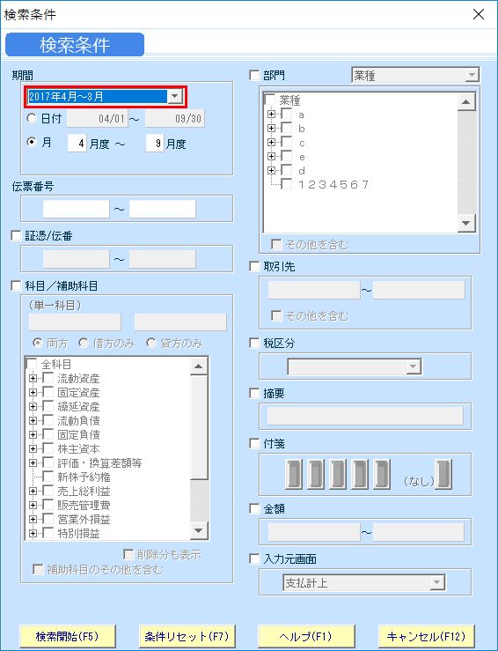Select the fifth sticky note tag icon
498x651 pixels.
[382, 474]
